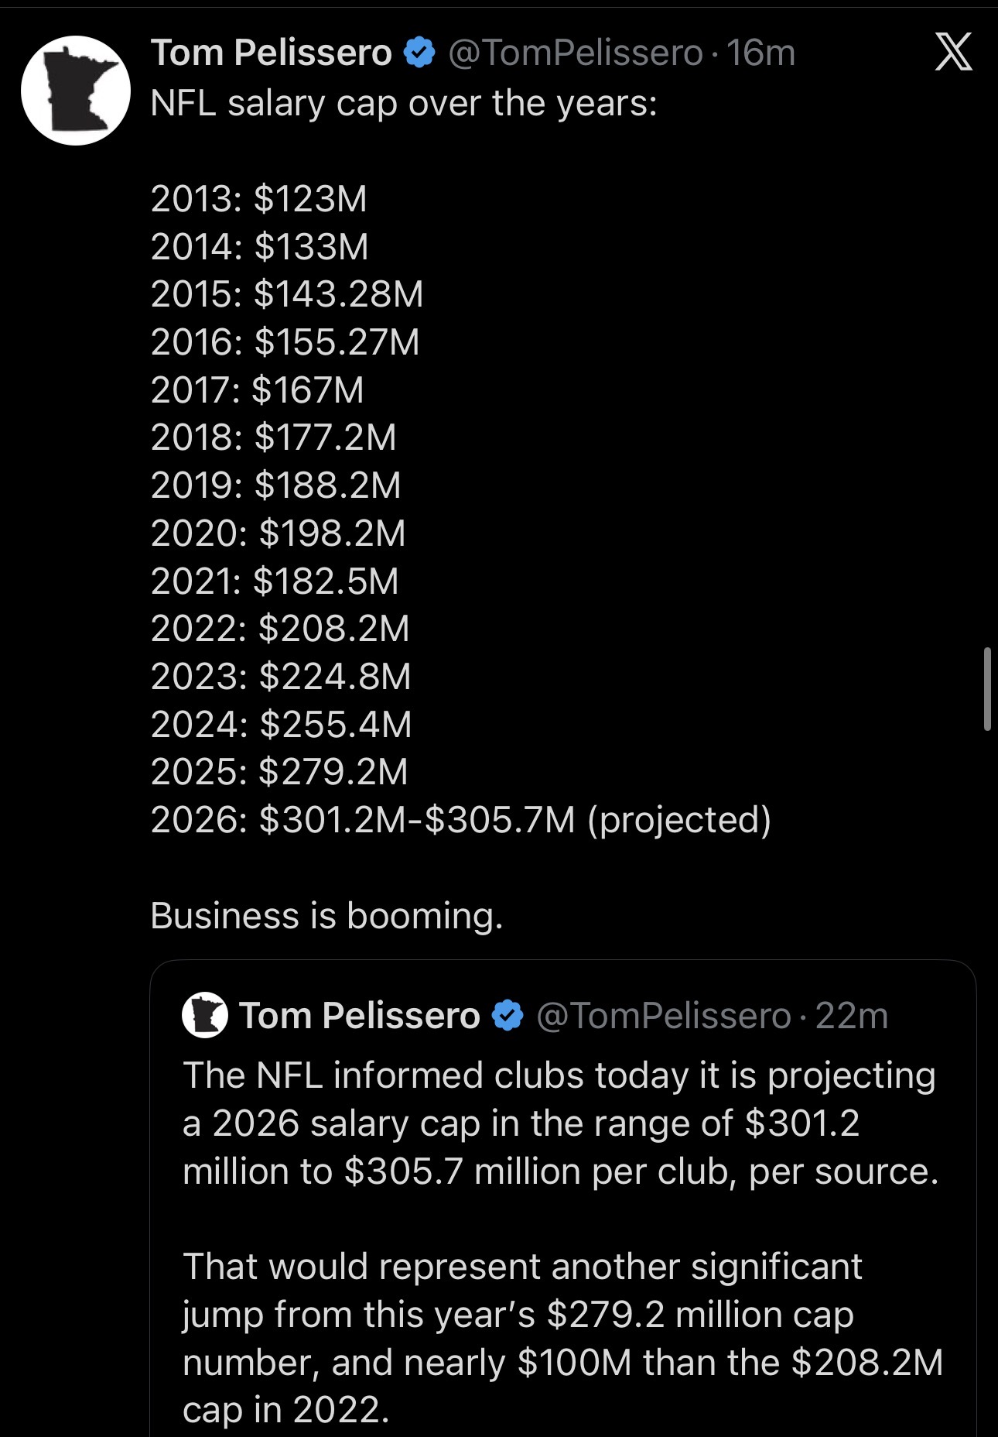
Task: Click the verified badge inside the quoted post
Action: pyautogui.click(x=508, y=1015)
